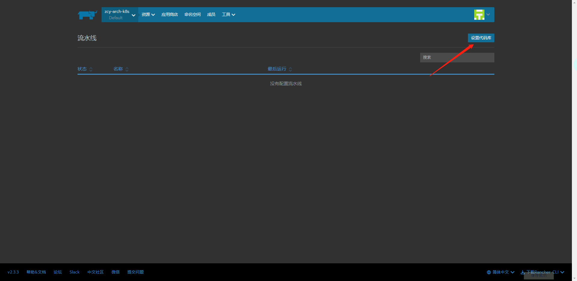The height and width of the screenshot is (281, 577).
Task: Click the globe language icon
Action: [x=489, y=272]
